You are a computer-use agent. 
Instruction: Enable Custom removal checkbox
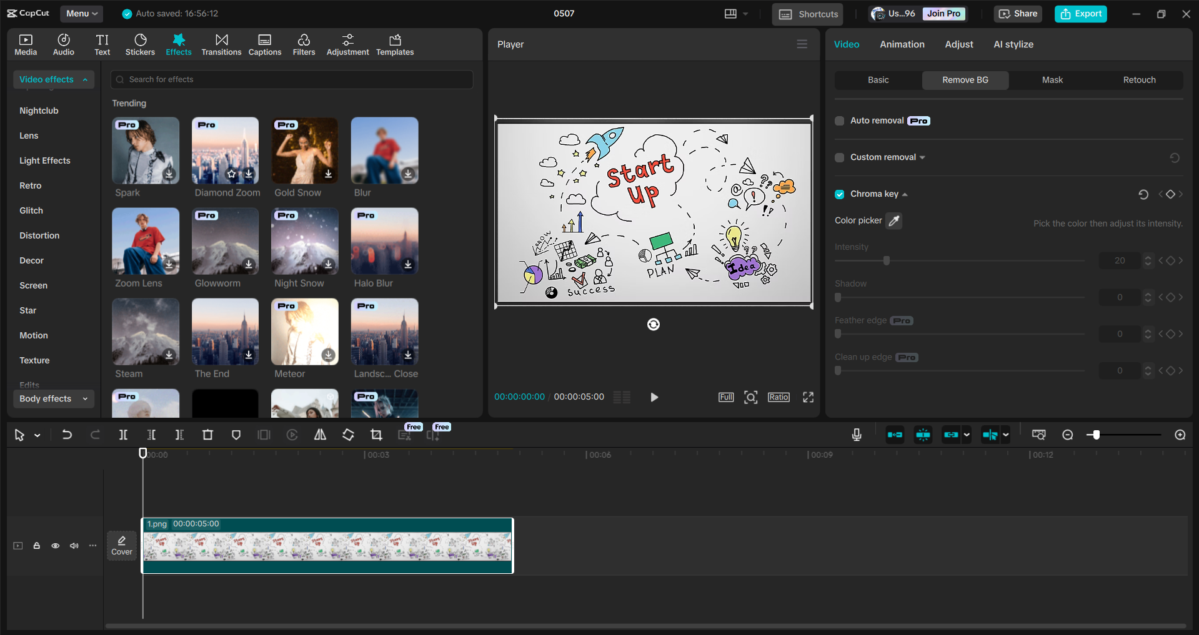[x=839, y=157]
